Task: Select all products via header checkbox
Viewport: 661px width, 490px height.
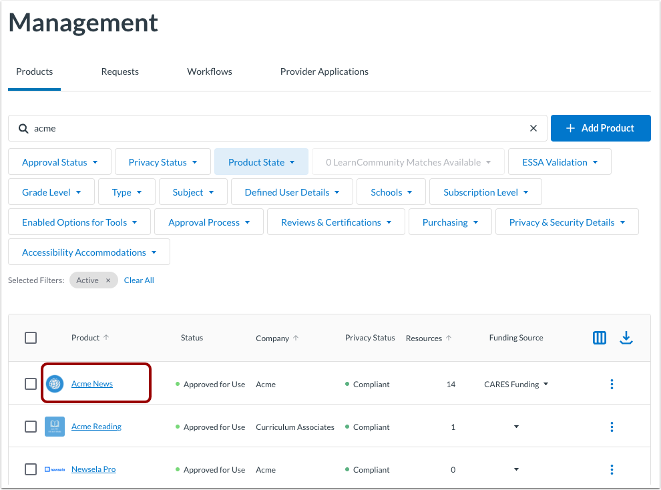Action: (x=31, y=338)
